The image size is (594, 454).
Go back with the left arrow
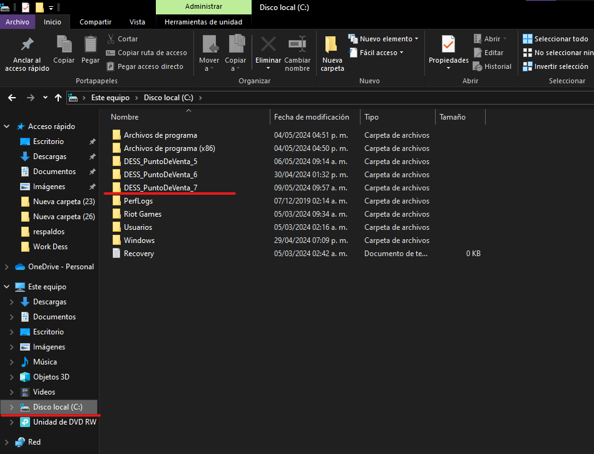(x=12, y=98)
